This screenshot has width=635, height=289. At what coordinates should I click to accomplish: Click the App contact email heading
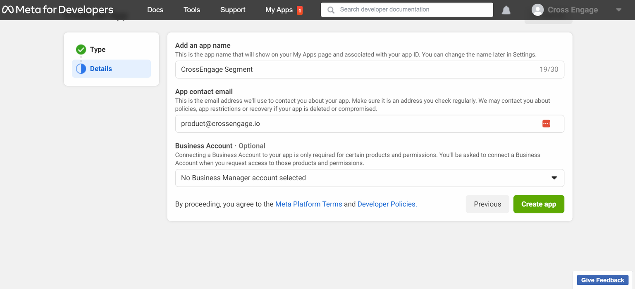(204, 92)
